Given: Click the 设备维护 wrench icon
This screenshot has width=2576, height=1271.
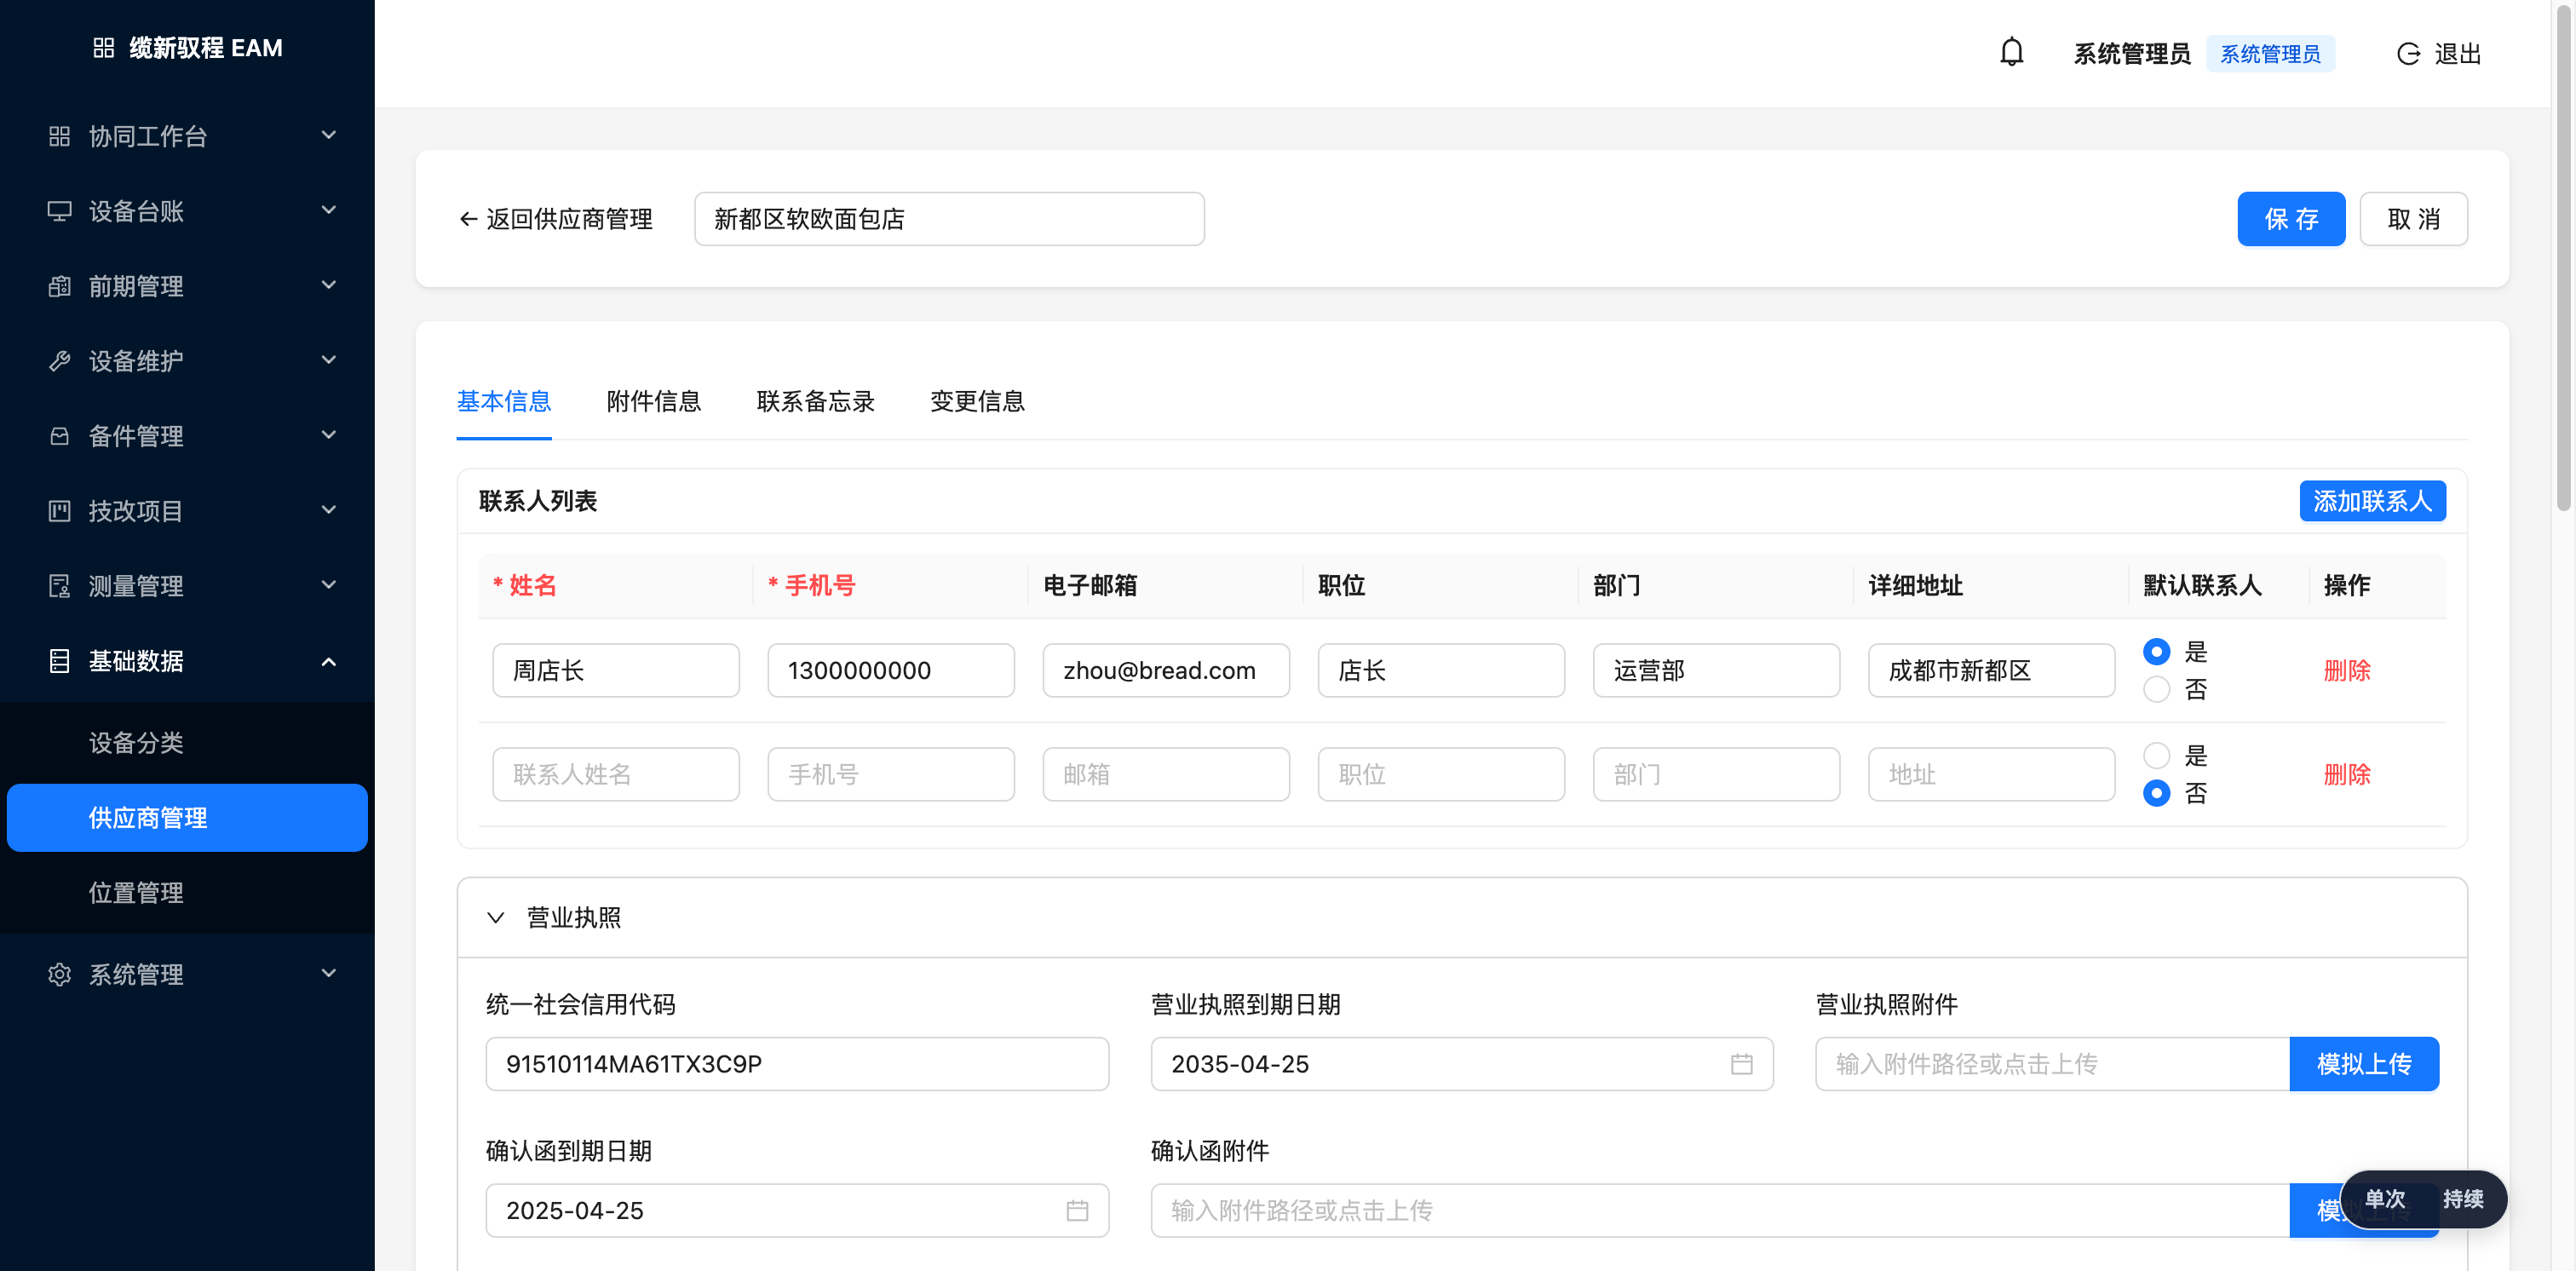Looking at the screenshot, I should tap(59, 361).
